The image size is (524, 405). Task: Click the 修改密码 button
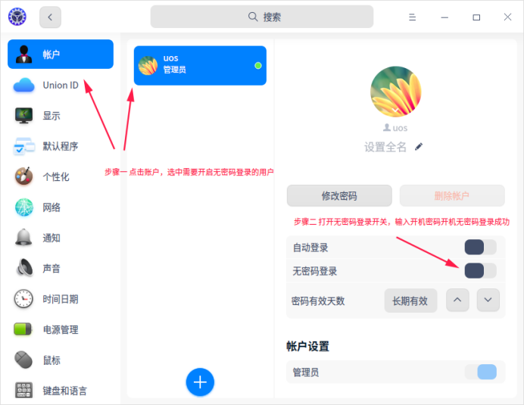pos(339,196)
